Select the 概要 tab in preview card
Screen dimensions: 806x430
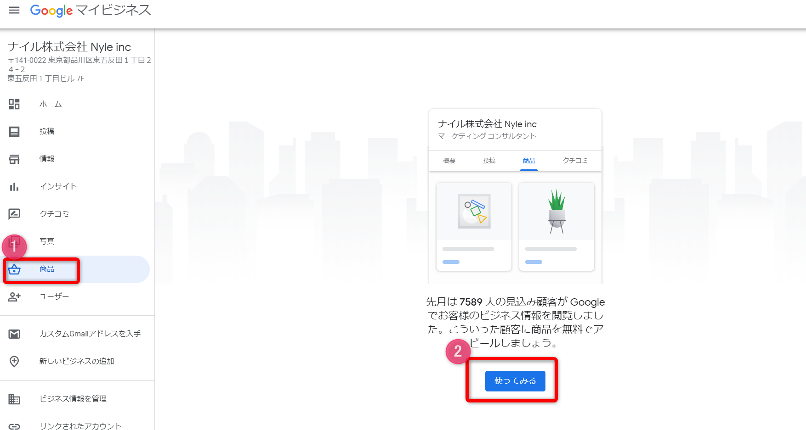click(449, 161)
